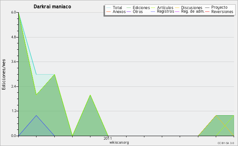
Task: Select the 'Anexos' legend entry
Action: click(119, 11)
